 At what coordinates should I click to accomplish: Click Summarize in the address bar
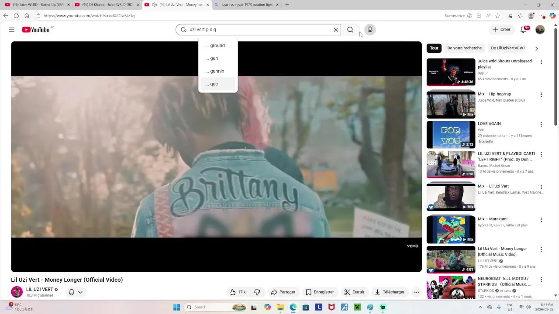pos(455,16)
